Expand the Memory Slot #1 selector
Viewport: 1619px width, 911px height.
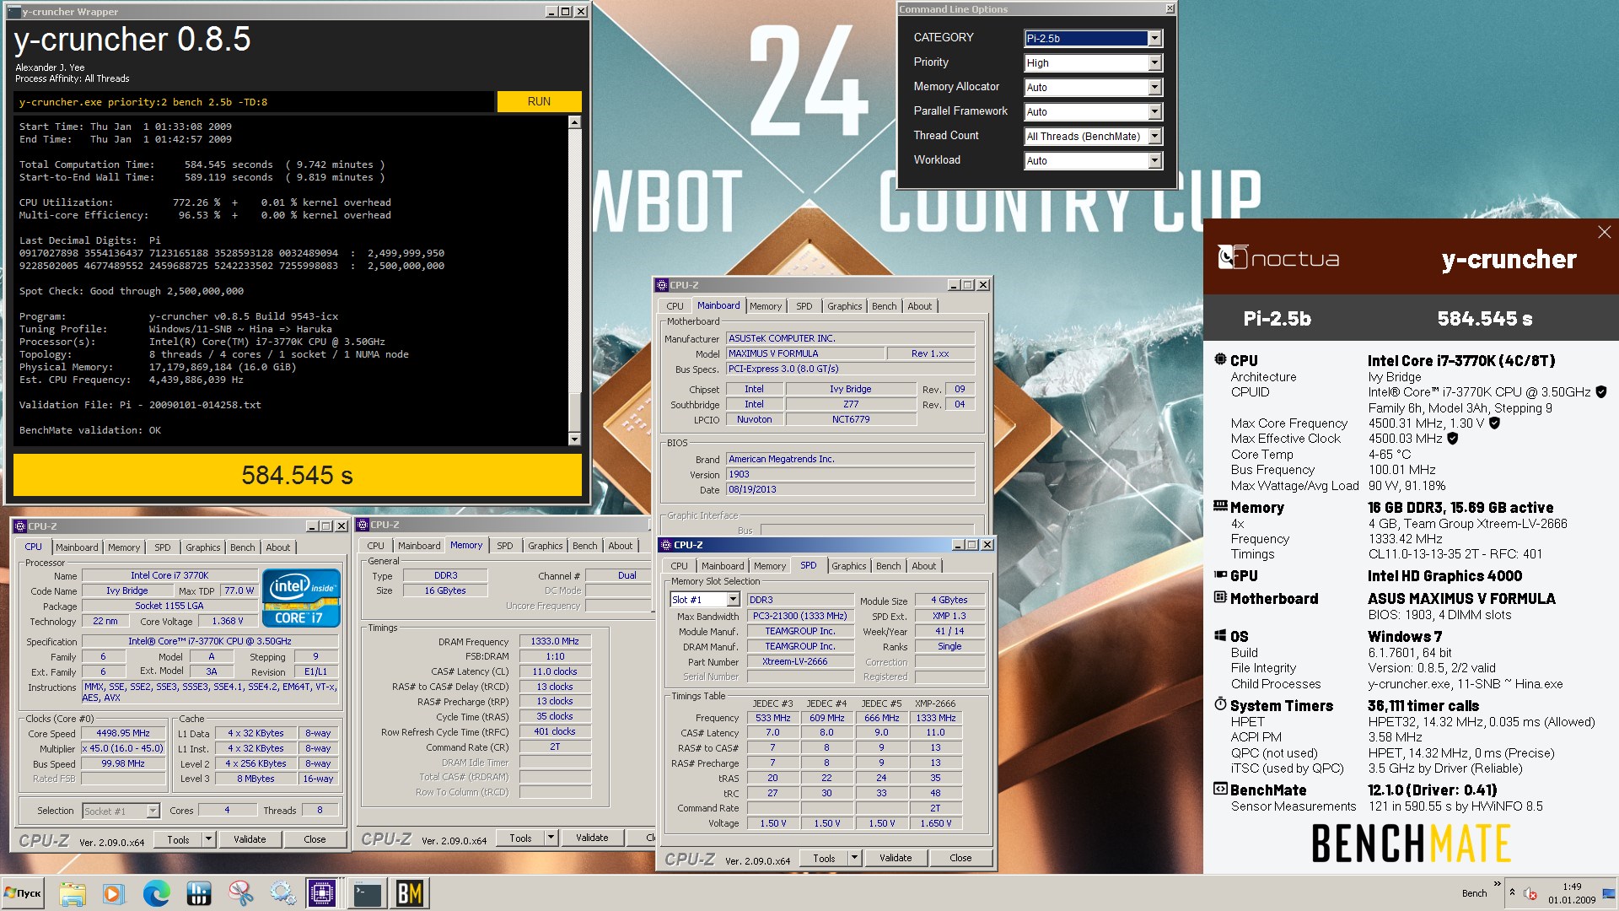pyautogui.click(x=733, y=600)
